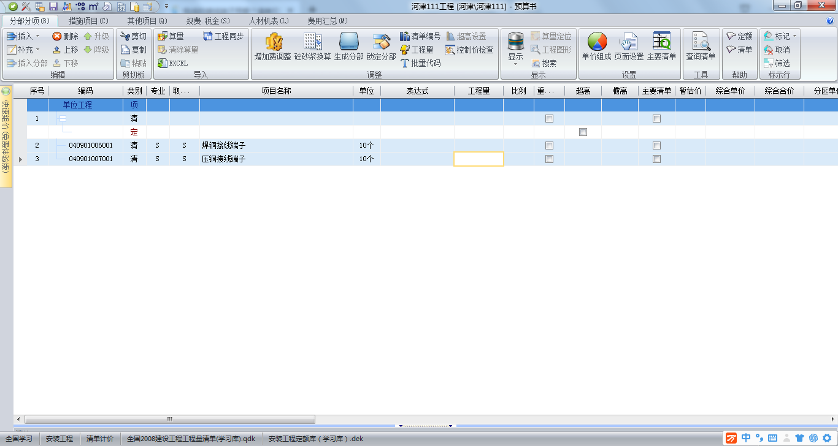This screenshot has width=838, height=446.
Task: Click the 主要清单 icon
Action: [x=661, y=47]
